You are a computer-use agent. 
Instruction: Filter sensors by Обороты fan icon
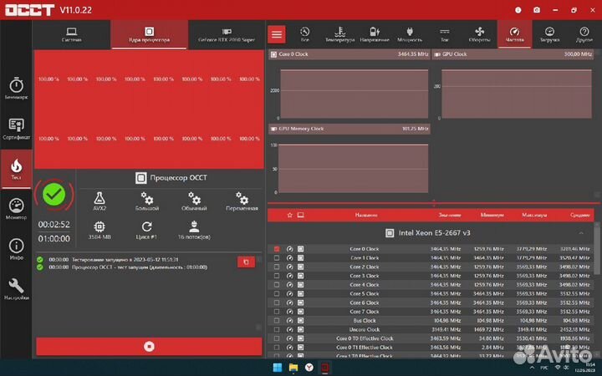(x=479, y=33)
